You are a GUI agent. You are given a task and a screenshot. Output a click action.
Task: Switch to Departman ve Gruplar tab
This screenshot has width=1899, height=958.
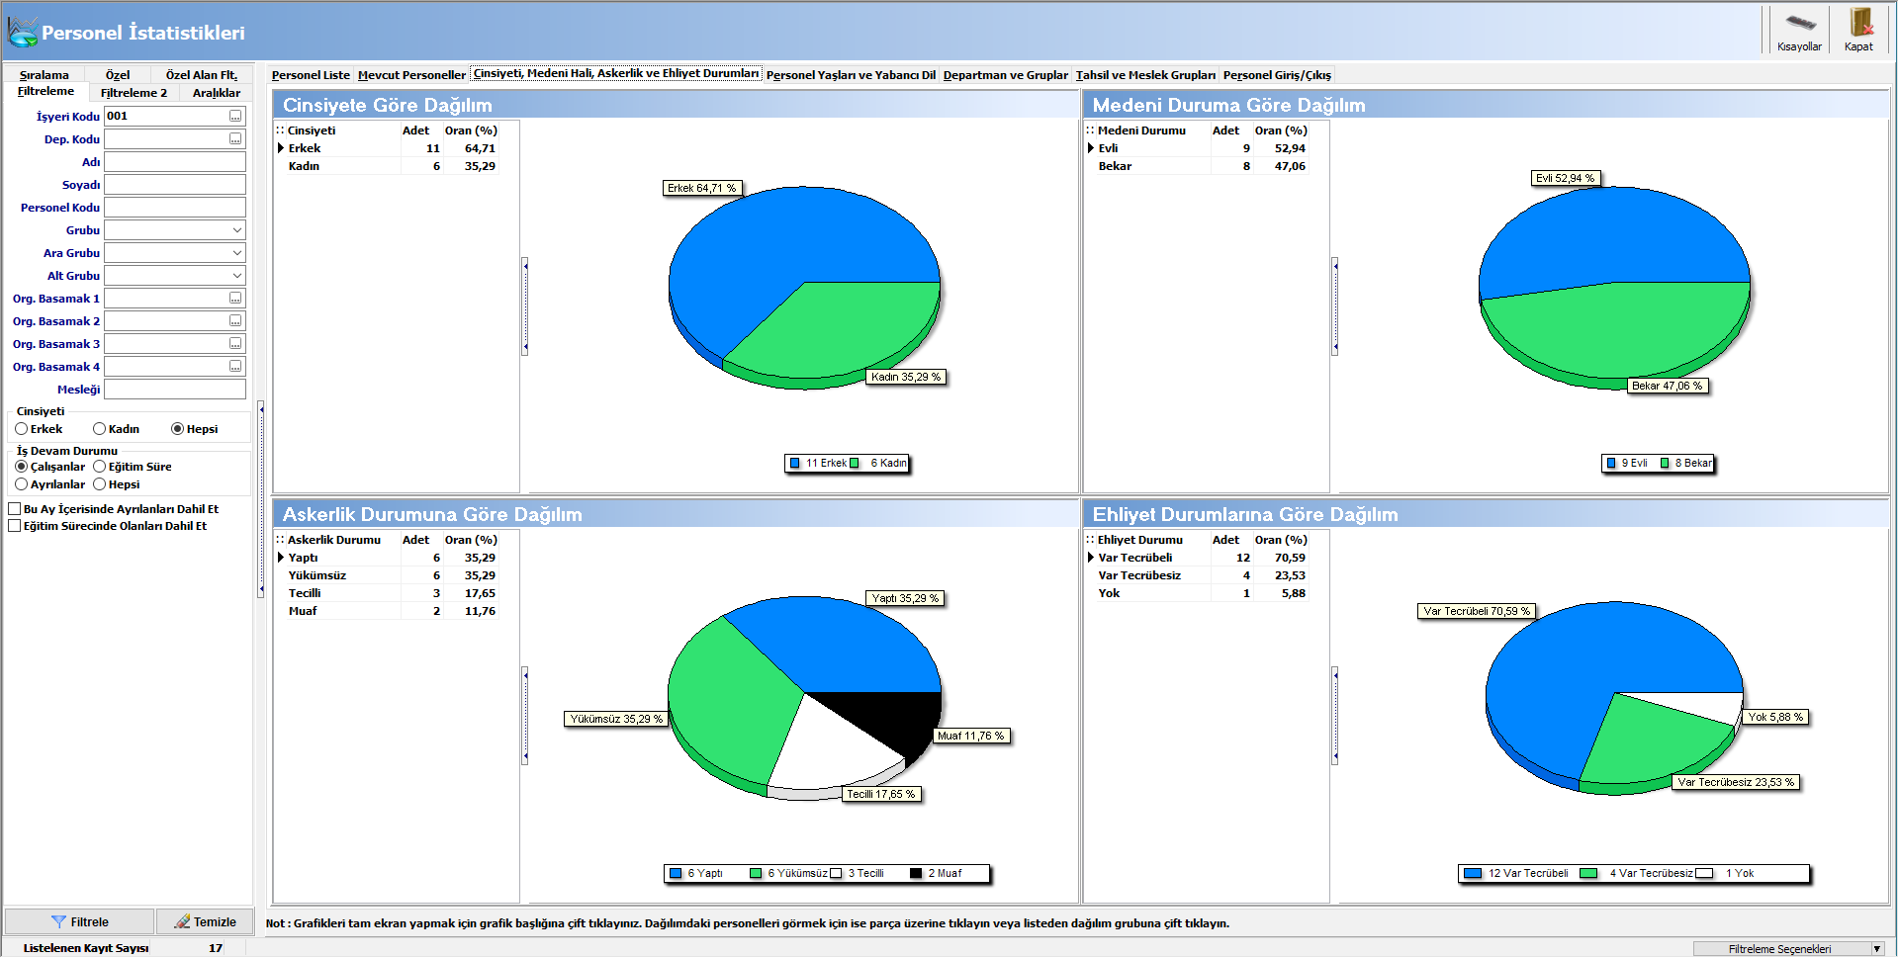1006,75
